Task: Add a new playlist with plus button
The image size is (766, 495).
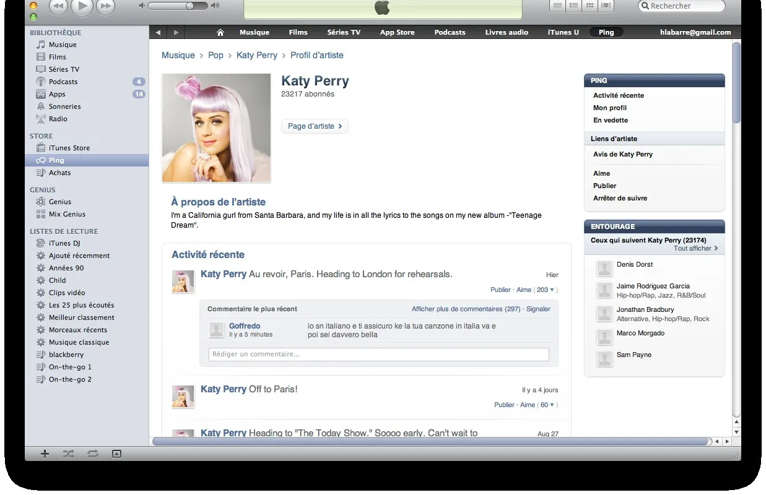Action: coord(45,454)
